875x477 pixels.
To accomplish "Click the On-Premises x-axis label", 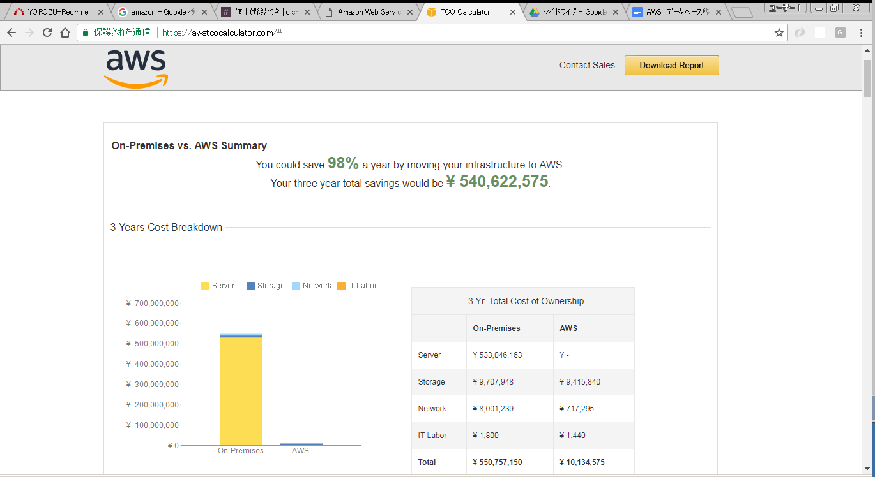I will pos(241,451).
